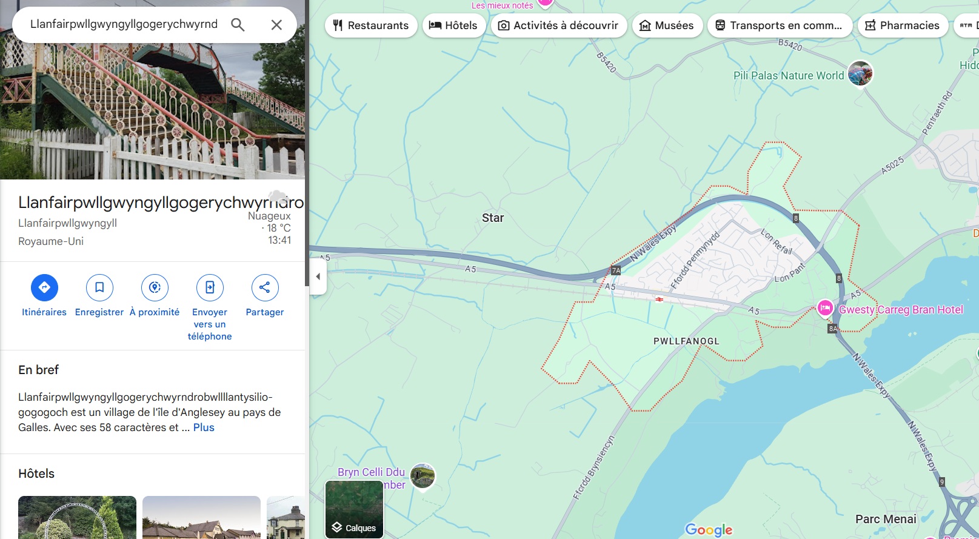This screenshot has height=539, width=979.
Task: Click the Nuageux weather cloud icon
Action: (x=278, y=196)
